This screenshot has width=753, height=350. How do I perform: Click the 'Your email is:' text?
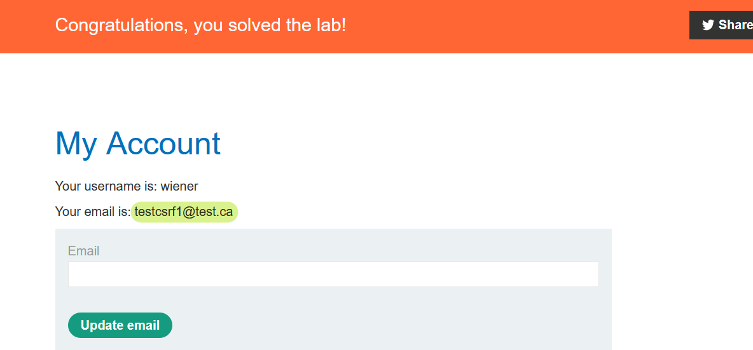tap(93, 212)
